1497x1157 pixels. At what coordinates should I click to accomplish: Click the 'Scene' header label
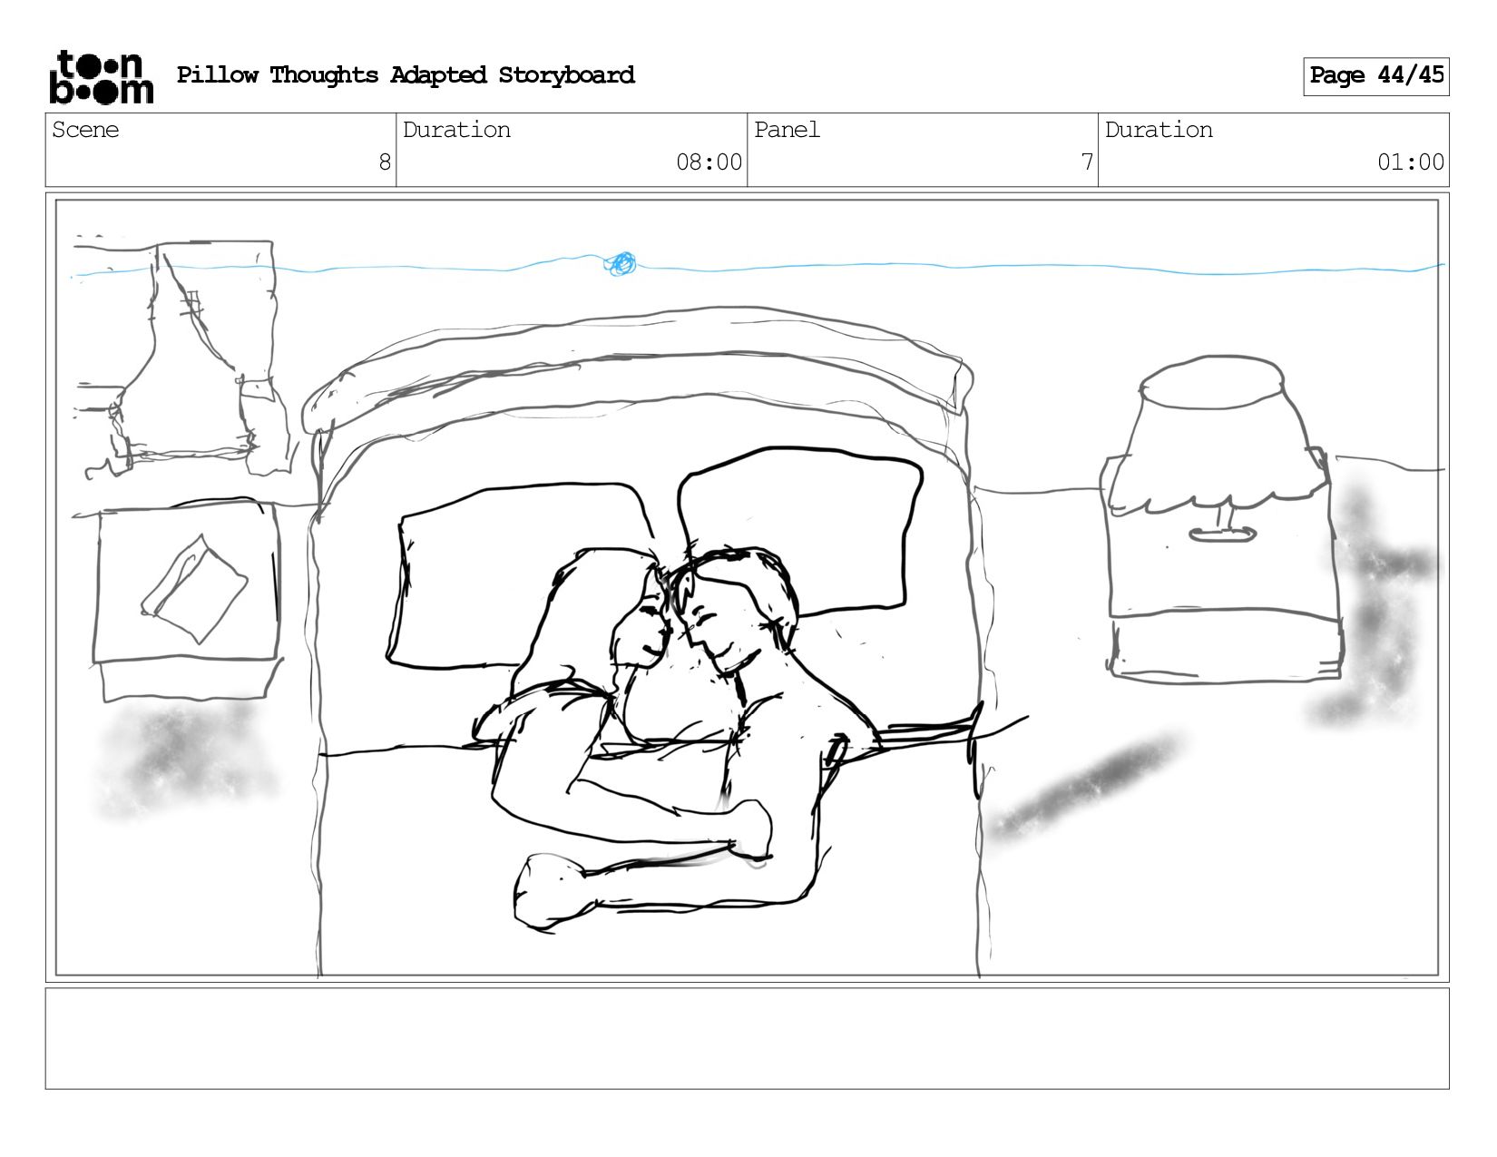click(85, 130)
